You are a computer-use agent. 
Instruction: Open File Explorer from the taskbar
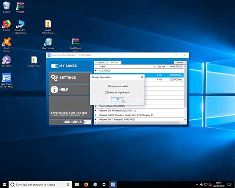coord(77,184)
